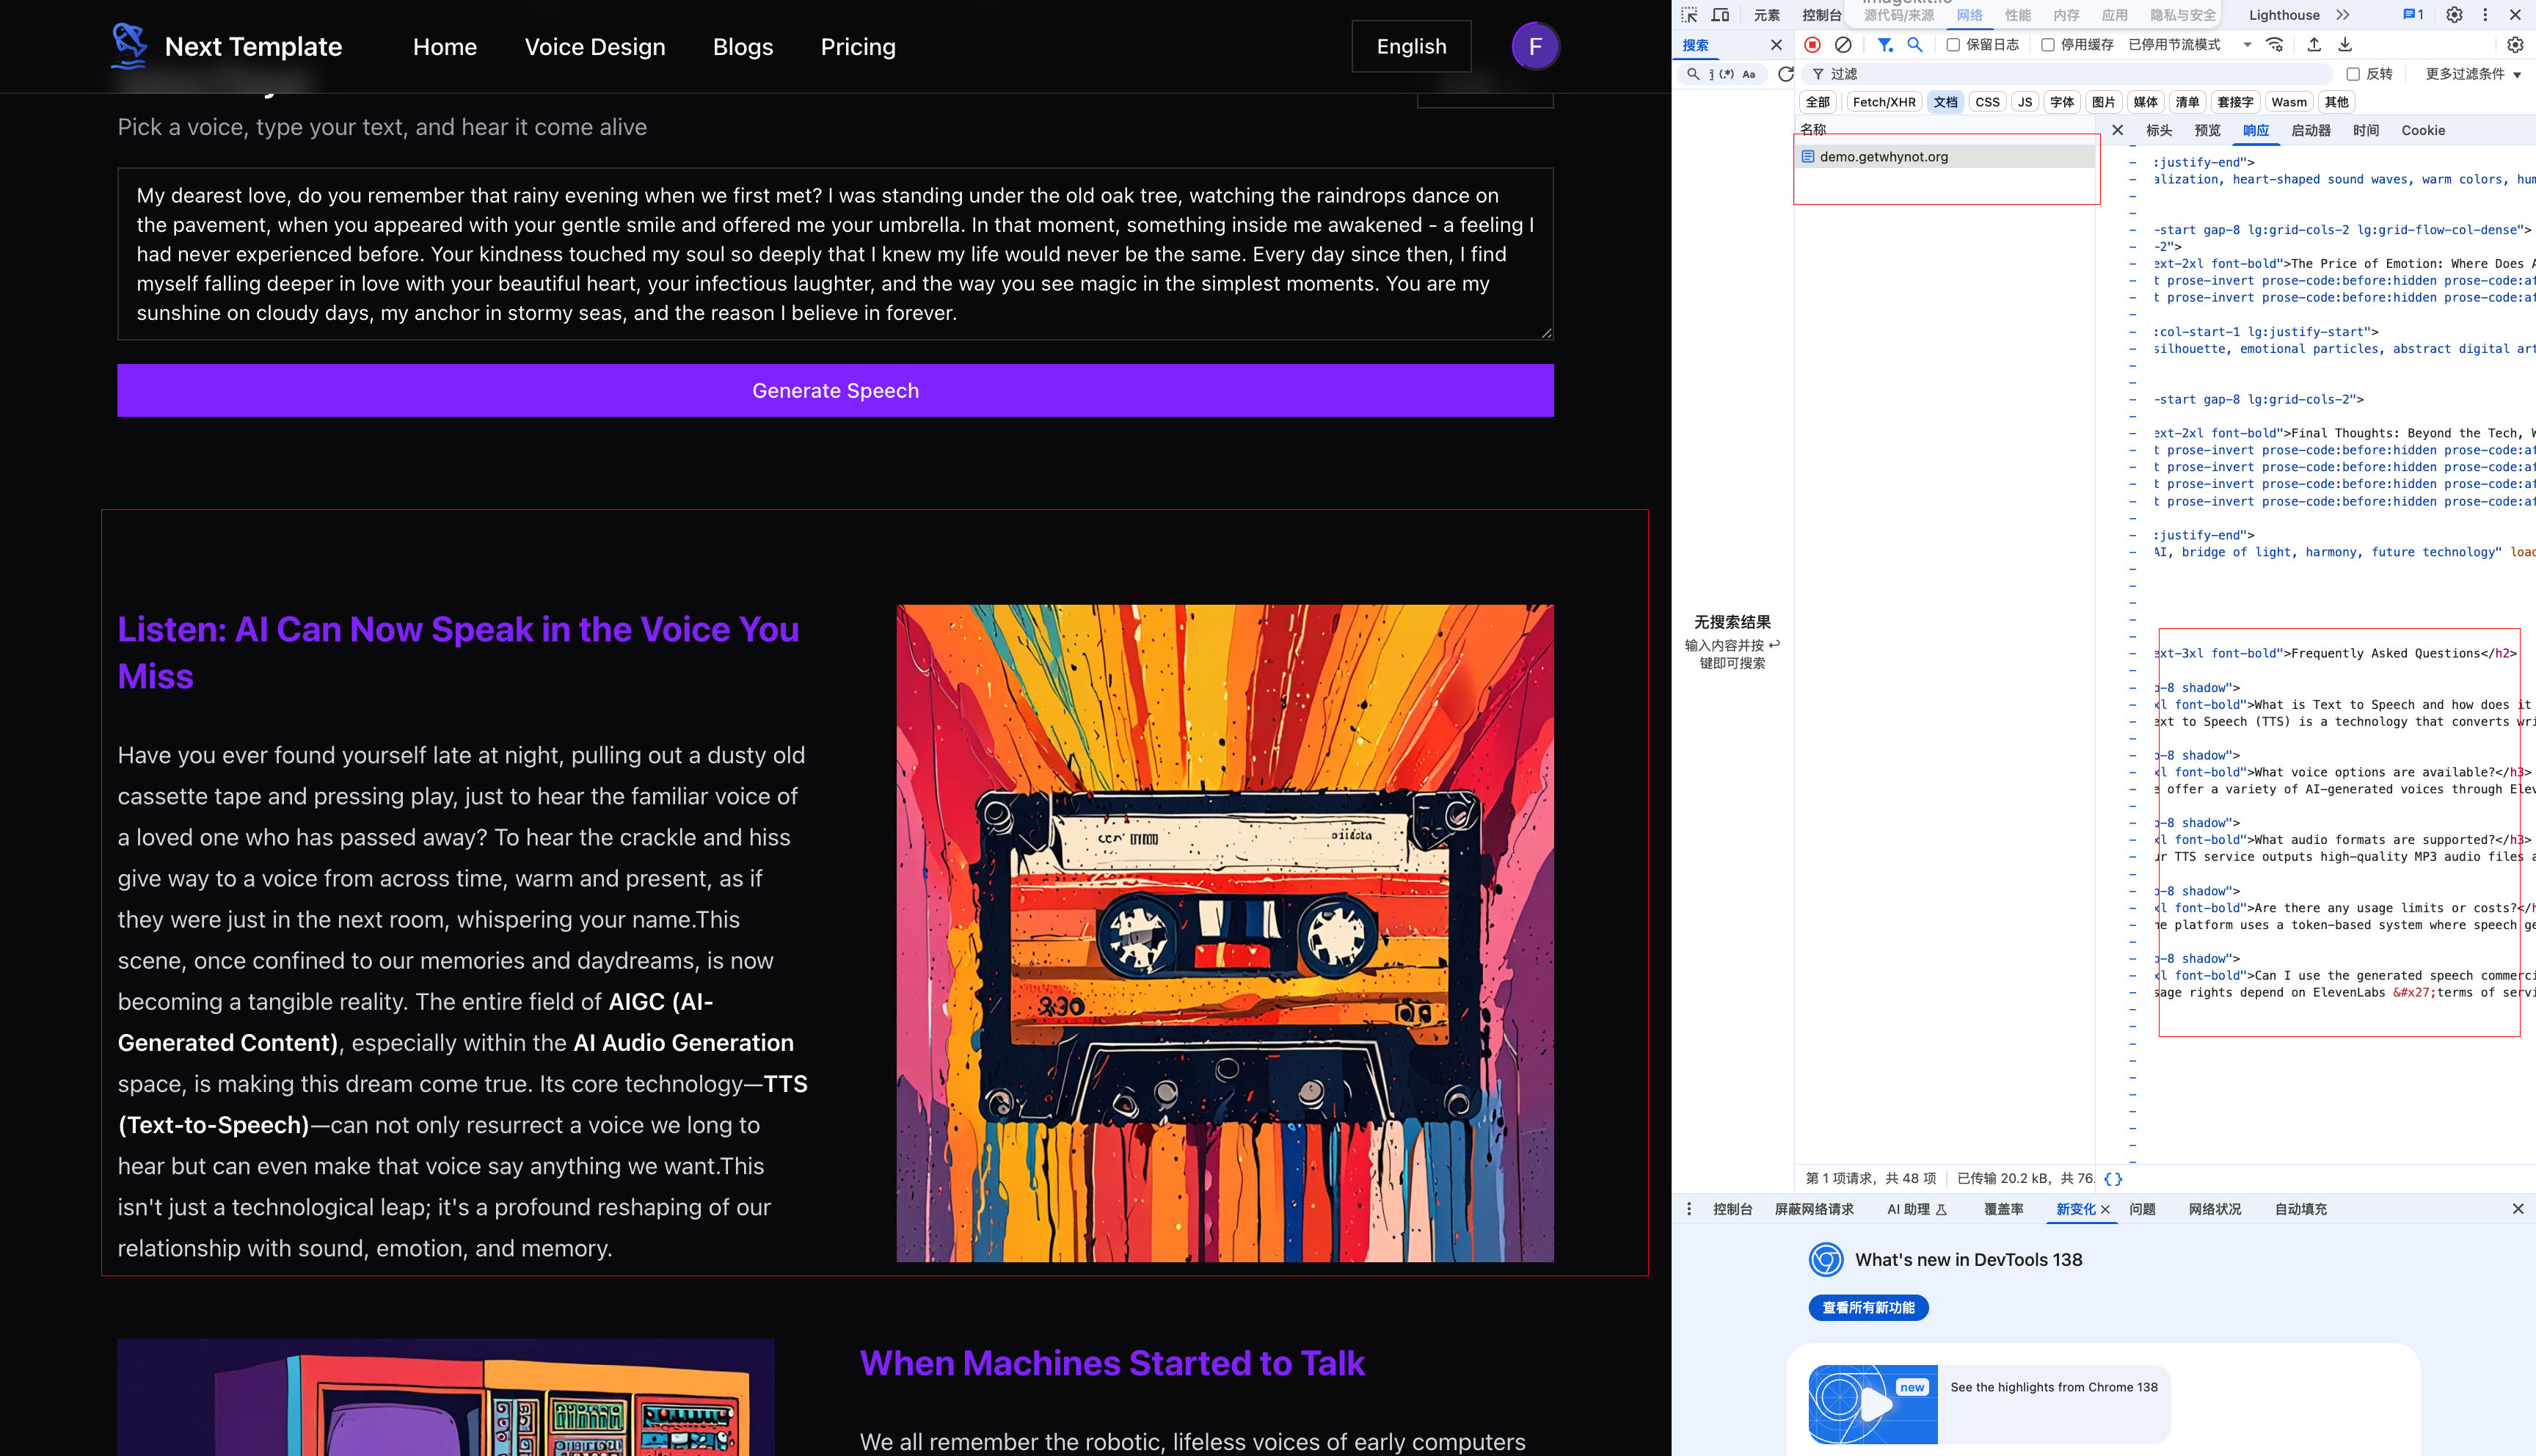Click the Generate Speech button
The image size is (2536, 1456).
(x=834, y=391)
